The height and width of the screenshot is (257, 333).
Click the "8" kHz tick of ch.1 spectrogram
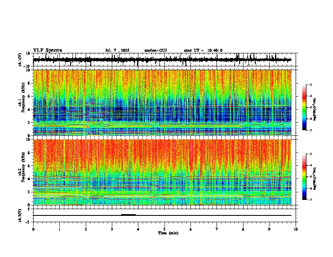[29, 83]
